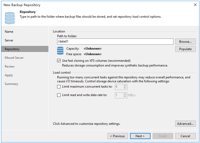200x143 pixels.
Task: Close the New Backup Repository dialog
Action: tap(195, 5)
